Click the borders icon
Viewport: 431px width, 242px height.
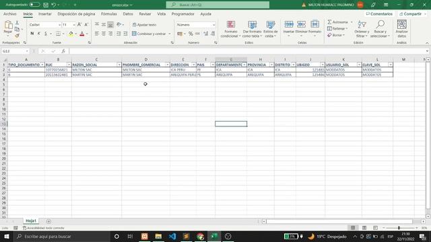58,34
